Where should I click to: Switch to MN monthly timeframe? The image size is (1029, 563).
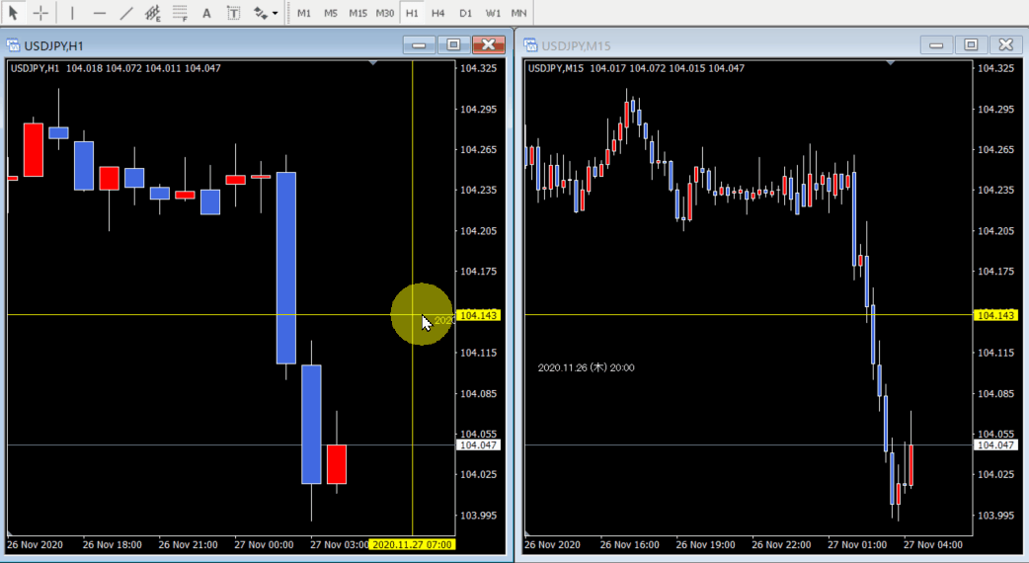click(x=518, y=13)
